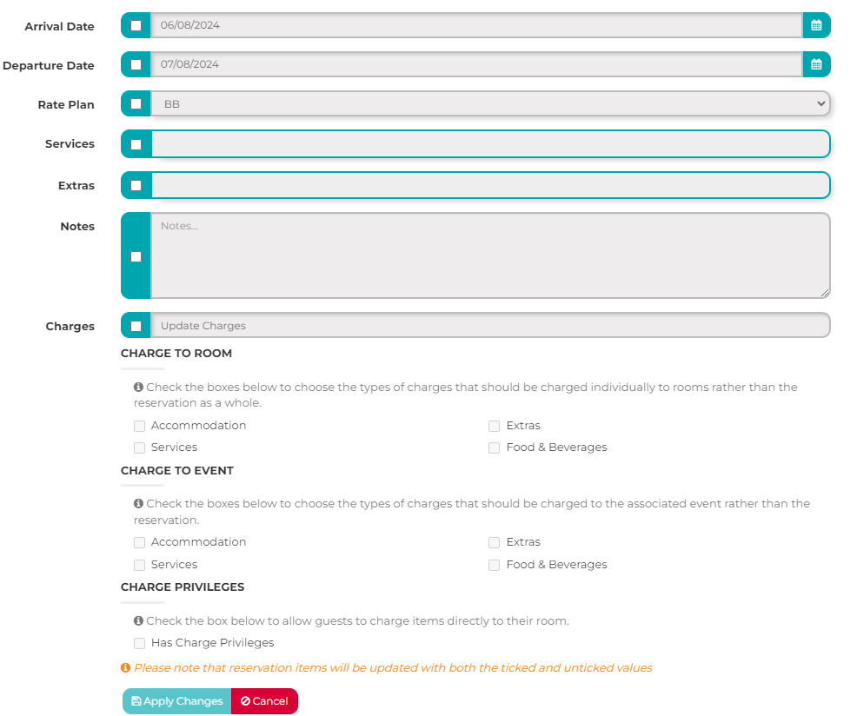This screenshot has width=857, height=716.
Task: Click the Departure Date field 07/08/2024
Action: click(x=476, y=64)
